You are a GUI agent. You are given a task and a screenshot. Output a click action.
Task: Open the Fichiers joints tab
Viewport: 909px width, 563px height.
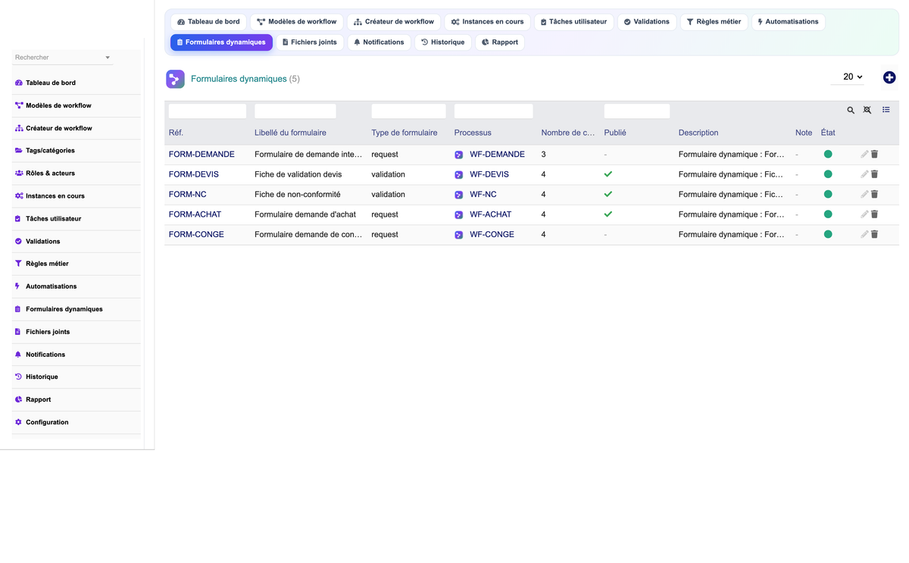point(310,42)
